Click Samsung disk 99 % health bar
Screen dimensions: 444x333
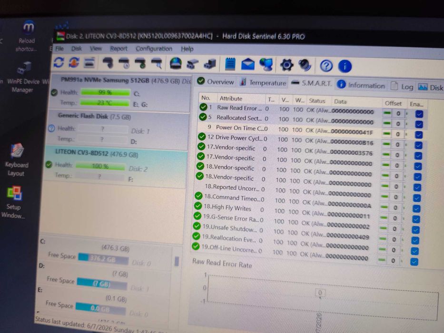click(105, 93)
